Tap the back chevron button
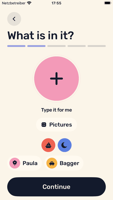The image size is (113, 200). [x=14, y=19]
